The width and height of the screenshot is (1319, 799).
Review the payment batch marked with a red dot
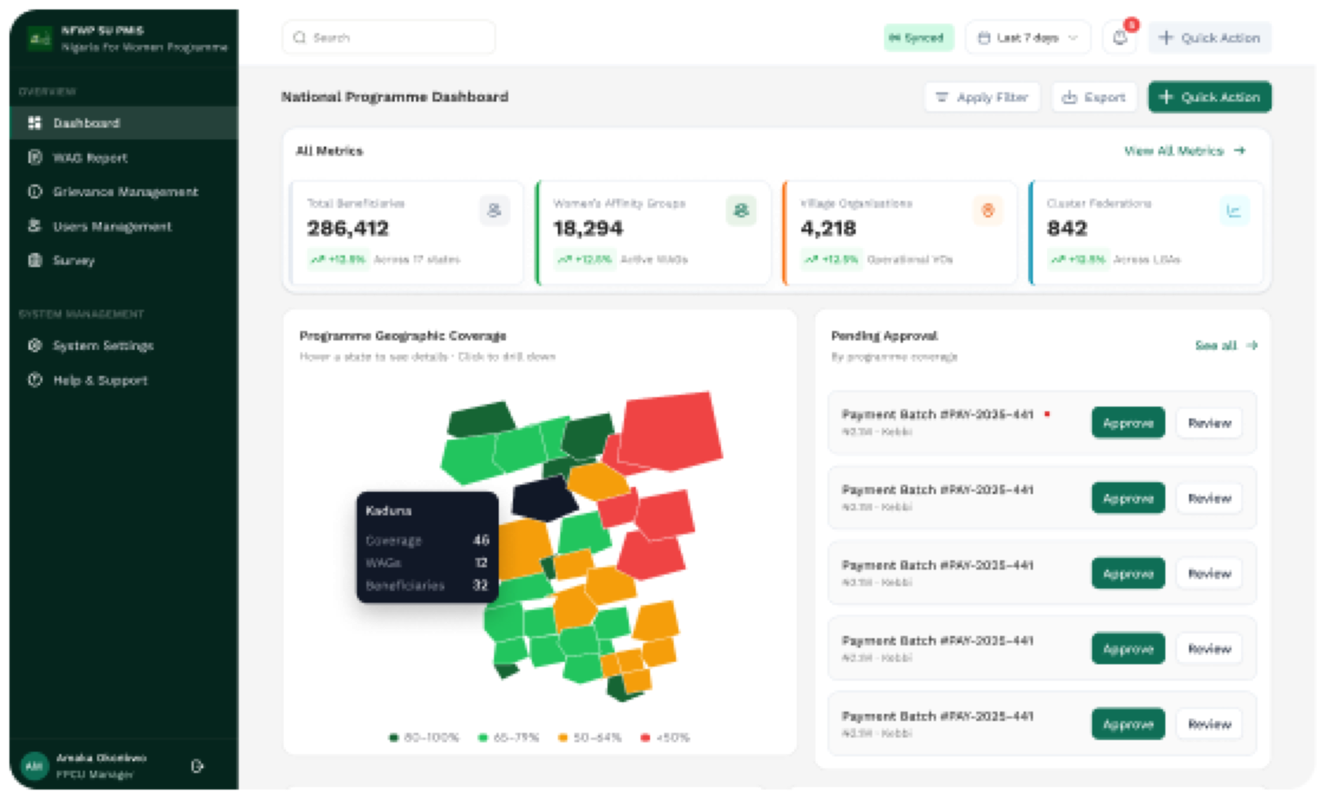click(x=1209, y=423)
